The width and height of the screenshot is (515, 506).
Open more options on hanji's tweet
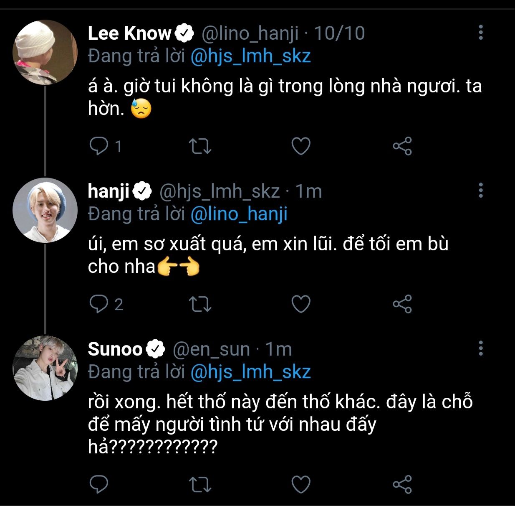pos(481,190)
